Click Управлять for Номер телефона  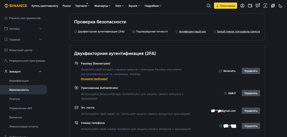251,126
